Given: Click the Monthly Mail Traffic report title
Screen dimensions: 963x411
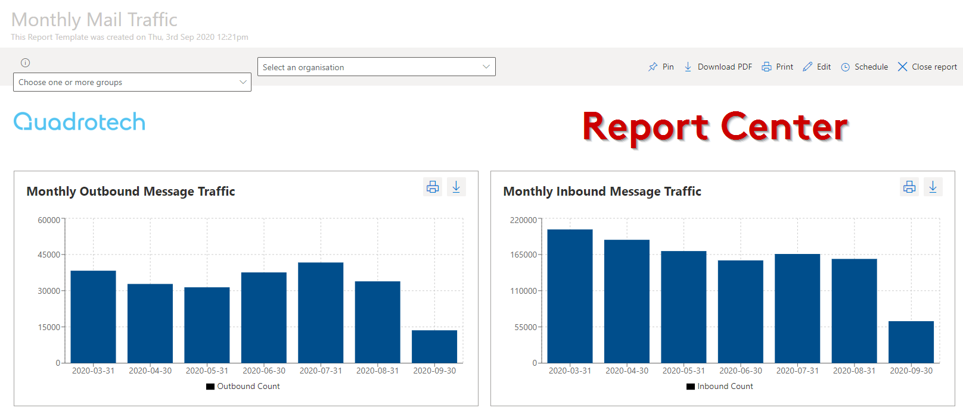Looking at the screenshot, I should click(x=94, y=20).
